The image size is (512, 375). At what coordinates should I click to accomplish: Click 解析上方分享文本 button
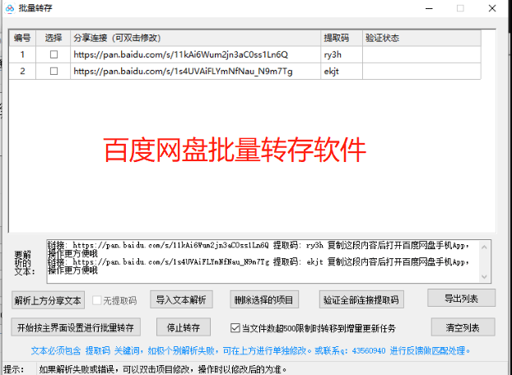(x=48, y=300)
